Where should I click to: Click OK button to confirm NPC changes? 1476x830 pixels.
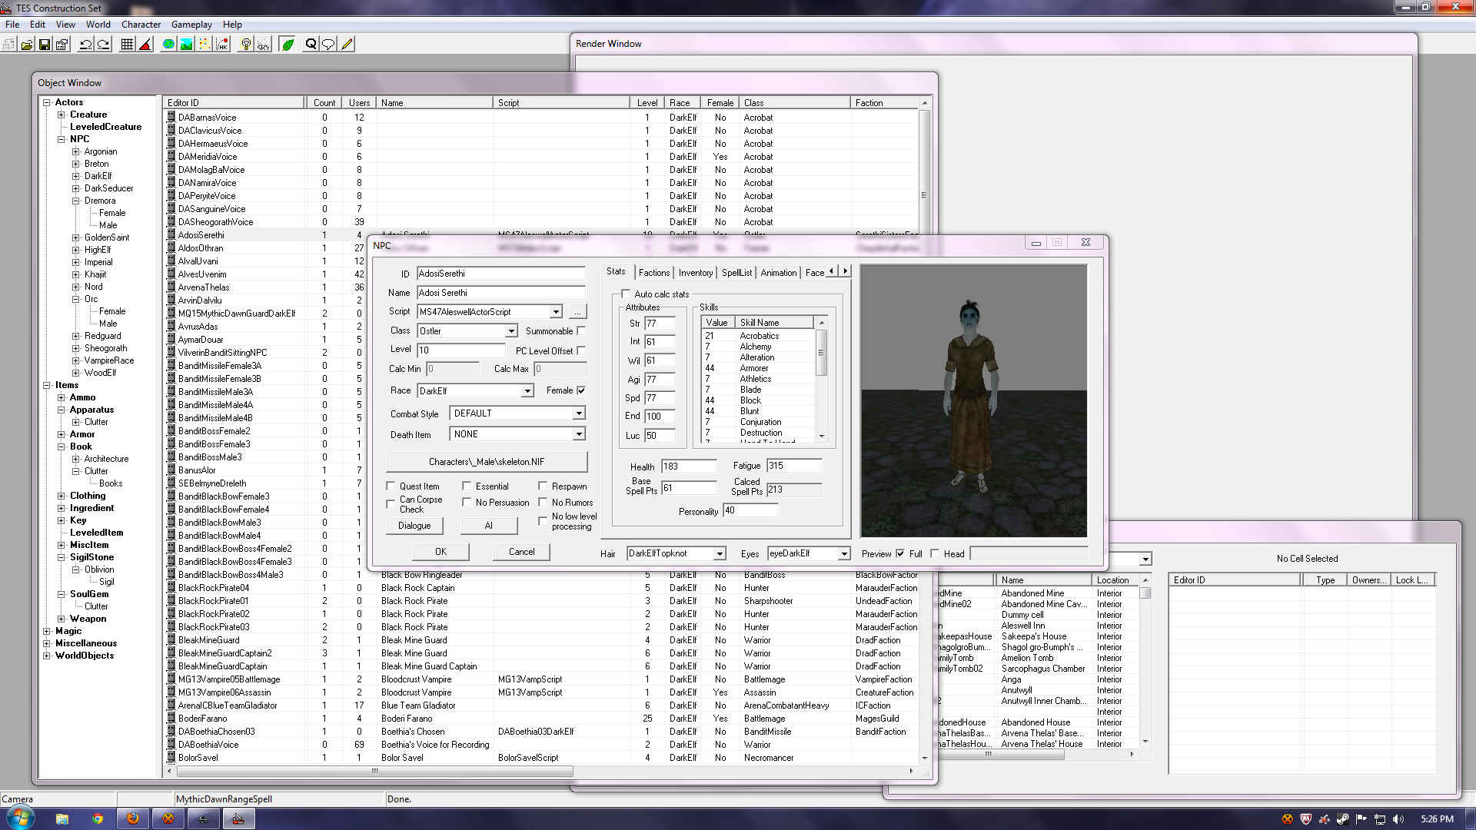(x=440, y=551)
